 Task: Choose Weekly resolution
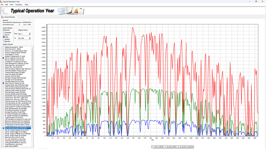tap(4, 39)
